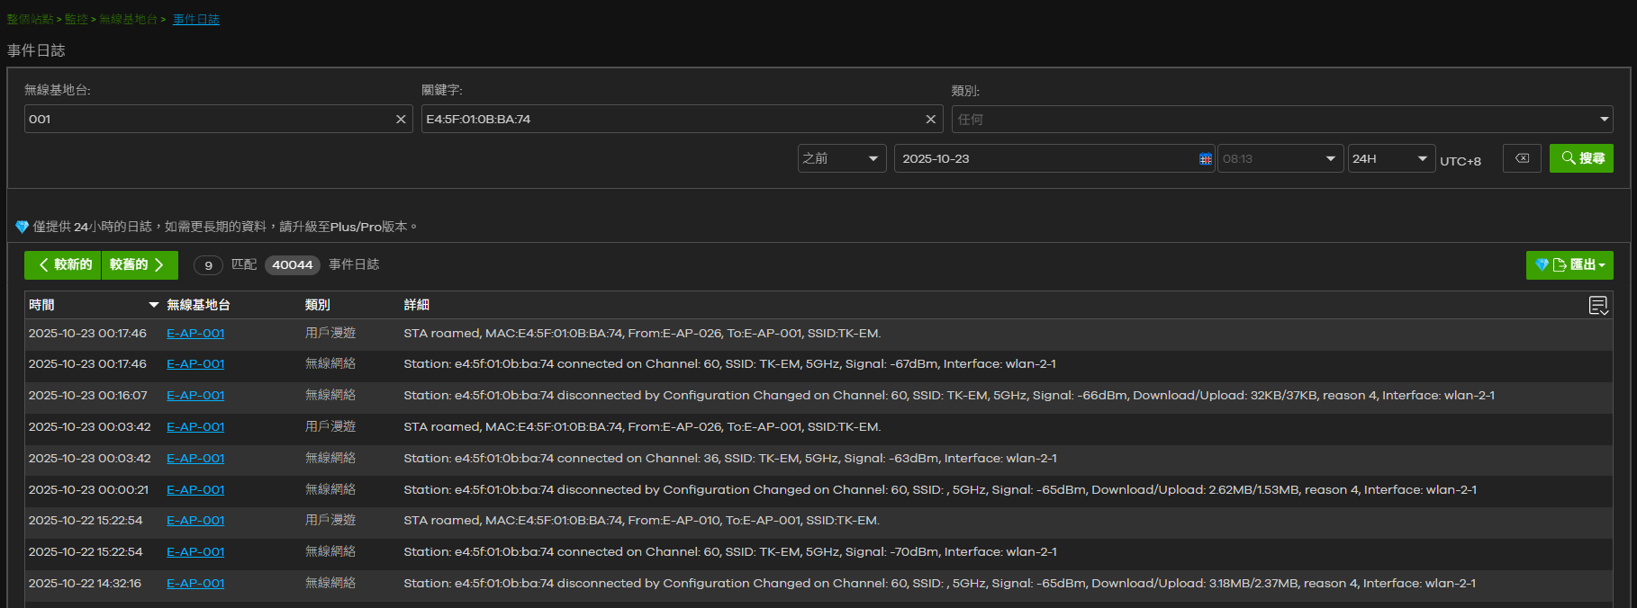Open the 之前 before/after dropdown
Image resolution: width=1637 pixels, height=608 pixels.
click(x=842, y=158)
